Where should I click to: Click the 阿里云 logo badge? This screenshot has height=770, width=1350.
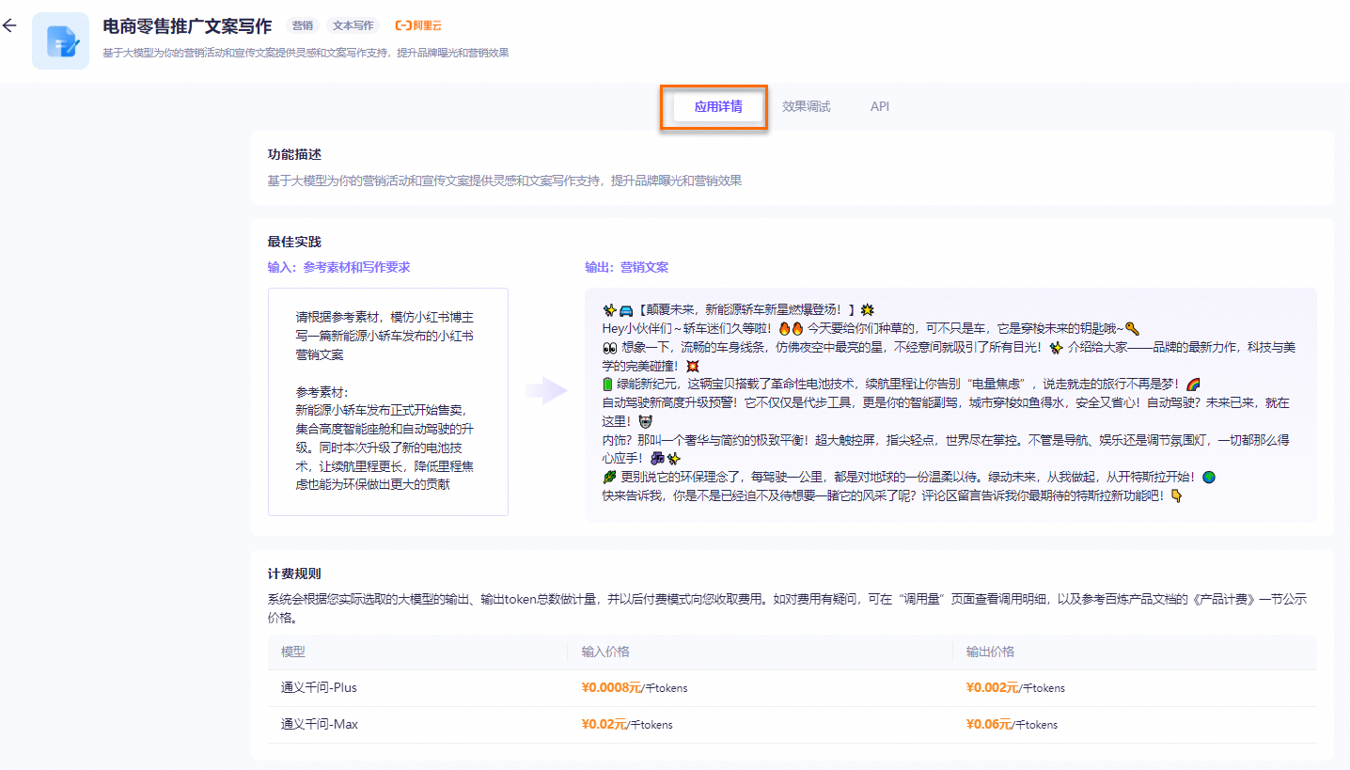coord(418,26)
